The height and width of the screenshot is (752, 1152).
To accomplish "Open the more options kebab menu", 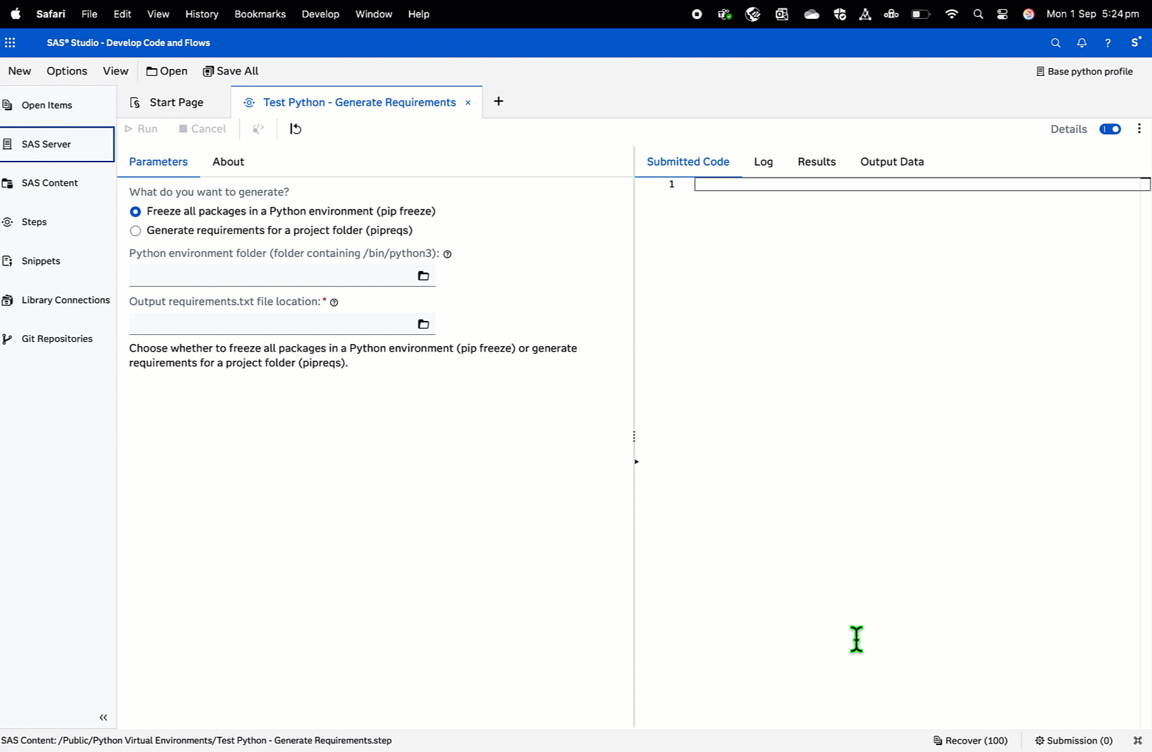I will pyautogui.click(x=1139, y=129).
